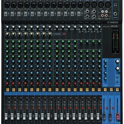Viewport: 124px width, 124px height.
Task: Click the red BAL knob on channel 15/16
Action: pos(87,83)
